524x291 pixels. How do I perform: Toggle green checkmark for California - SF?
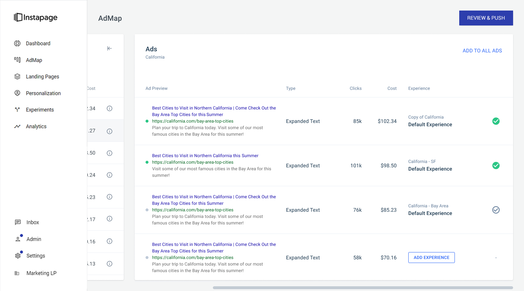click(496, 166)
